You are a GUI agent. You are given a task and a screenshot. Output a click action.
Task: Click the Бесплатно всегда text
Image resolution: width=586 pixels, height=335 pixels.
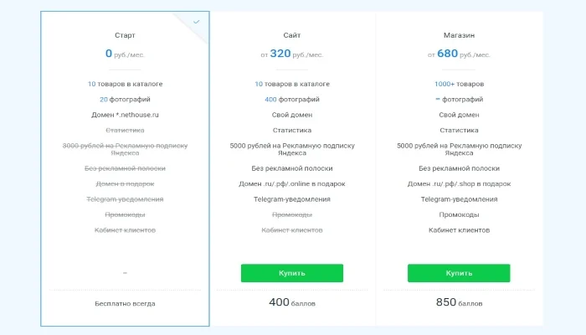click(125, 303)
